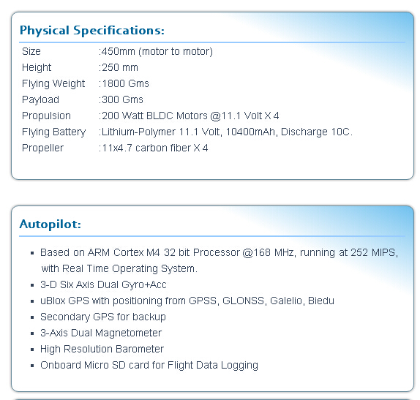
Task: Click the Onboard Micro SD card item
Action: [149, 365]
